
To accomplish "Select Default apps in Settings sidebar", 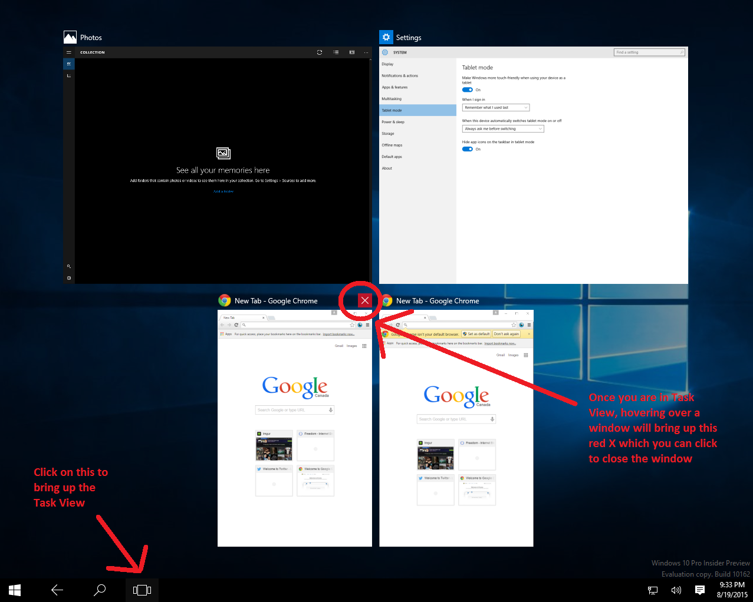I will click(418, 157).
